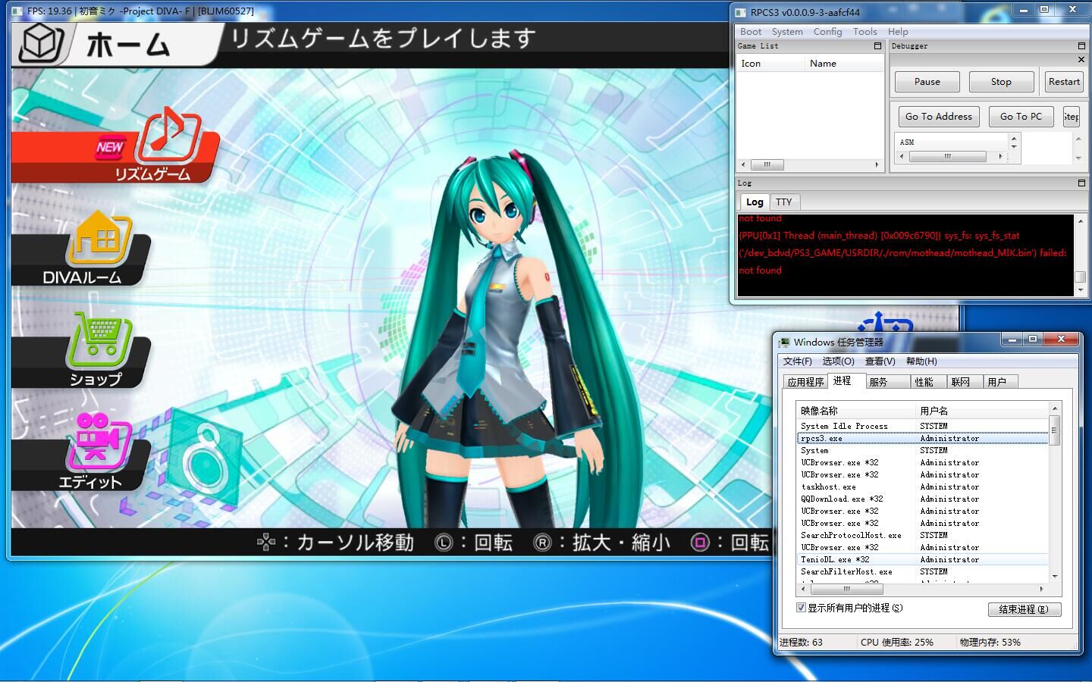Viewport: 1092px width, 682px height.
Task: Open the DIVAルーム house icon
Action: 100,239
